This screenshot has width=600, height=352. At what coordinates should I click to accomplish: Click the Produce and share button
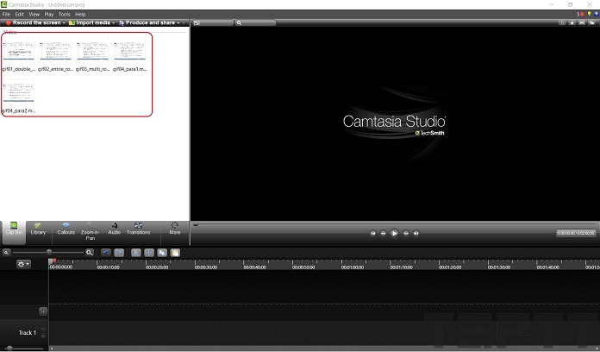(147, 22)
